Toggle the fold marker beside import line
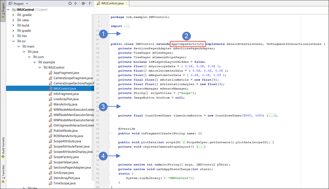 coord(109,26)
